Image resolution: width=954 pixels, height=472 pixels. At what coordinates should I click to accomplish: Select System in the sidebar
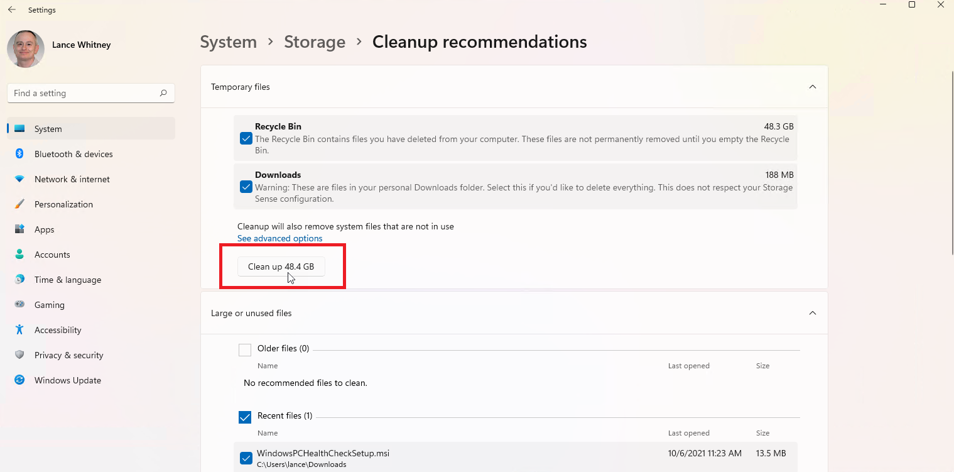click(91, 129)
